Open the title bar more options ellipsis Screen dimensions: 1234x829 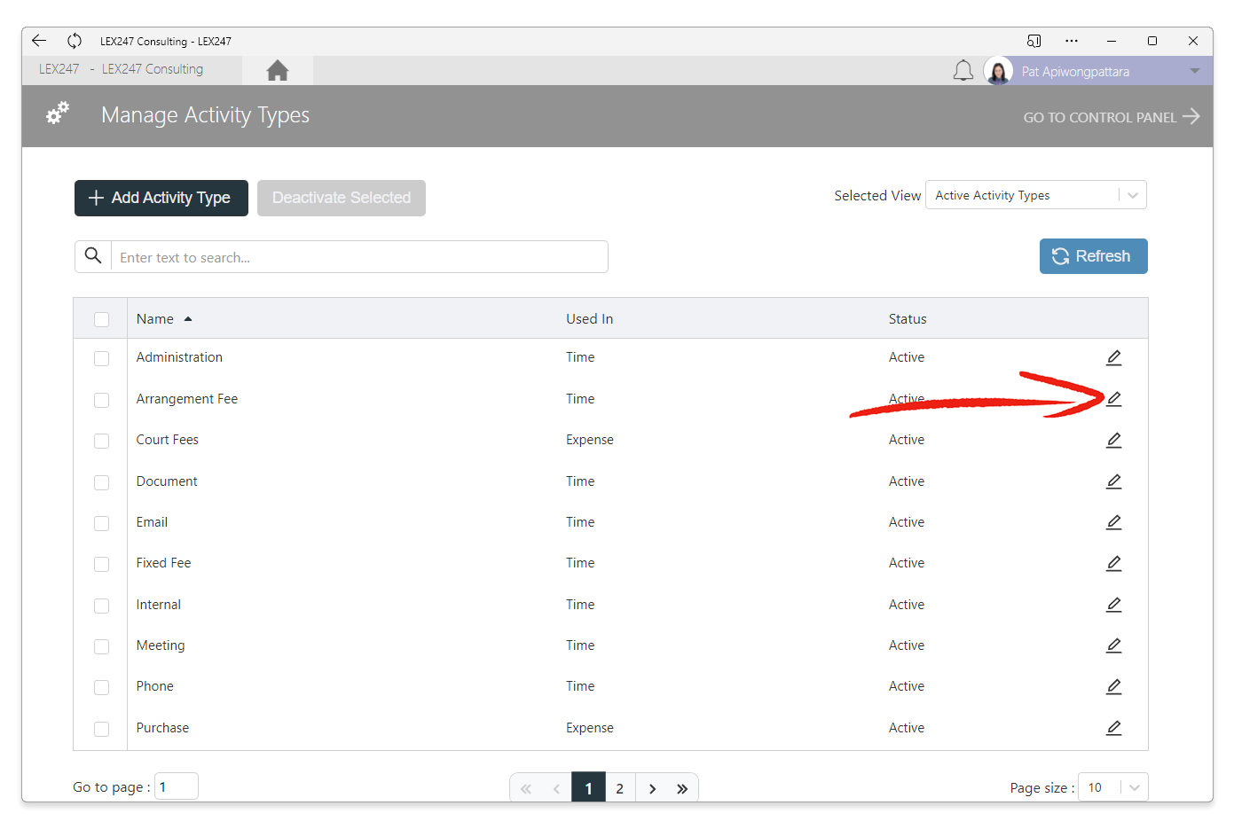[1072, 41]
